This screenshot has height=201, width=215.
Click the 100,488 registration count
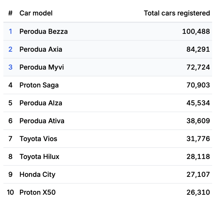tap(196, 31)
